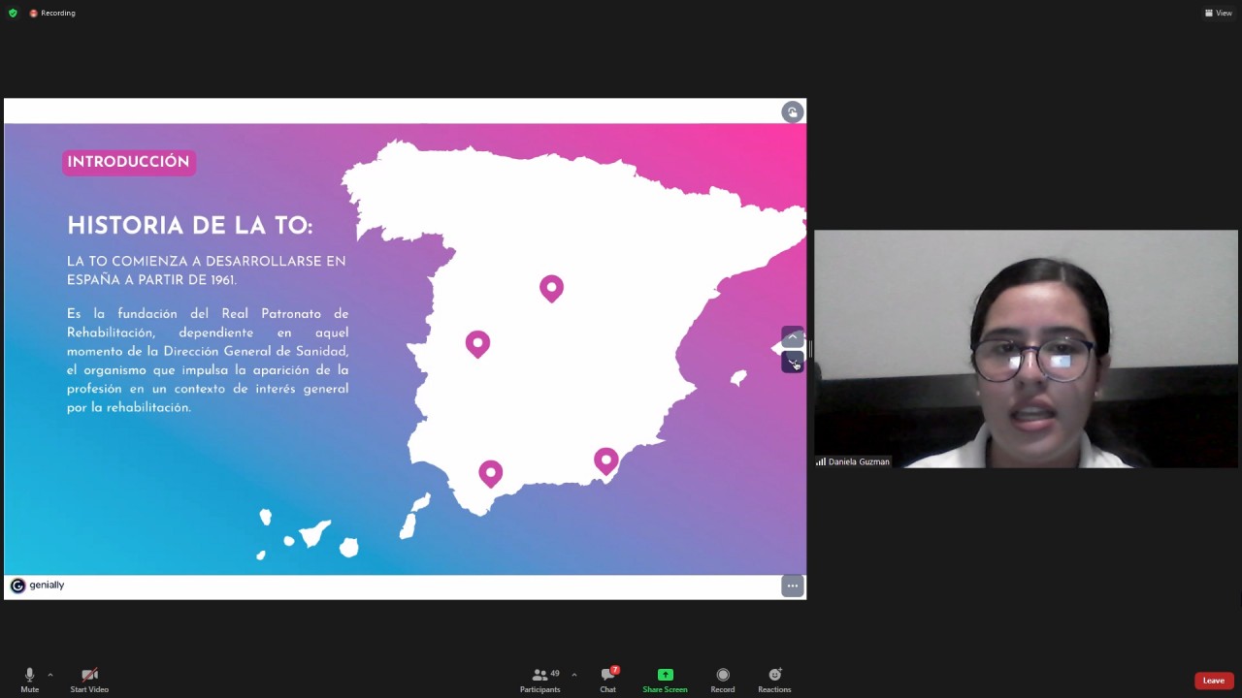Image resolution: width=1242 pixels, height=698 pixels.
Task: Click the INTRODUCCIÓN label on the slide
Action: tap(128, 162)
